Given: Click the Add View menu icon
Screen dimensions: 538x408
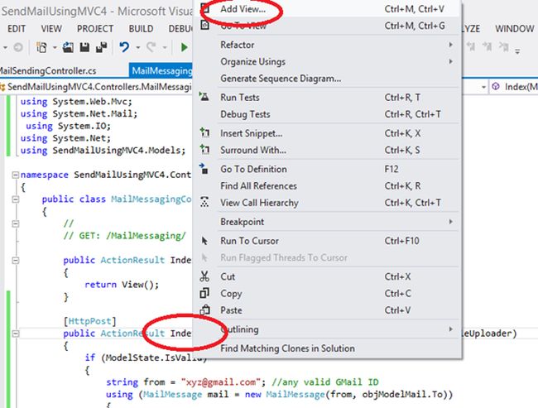Looking at the screenshot, I should [204, 8].
